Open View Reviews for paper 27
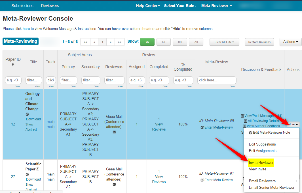 click(x=159, y=179)
